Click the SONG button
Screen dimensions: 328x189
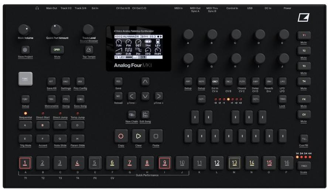pyautogui.click(x=80, y=99)
